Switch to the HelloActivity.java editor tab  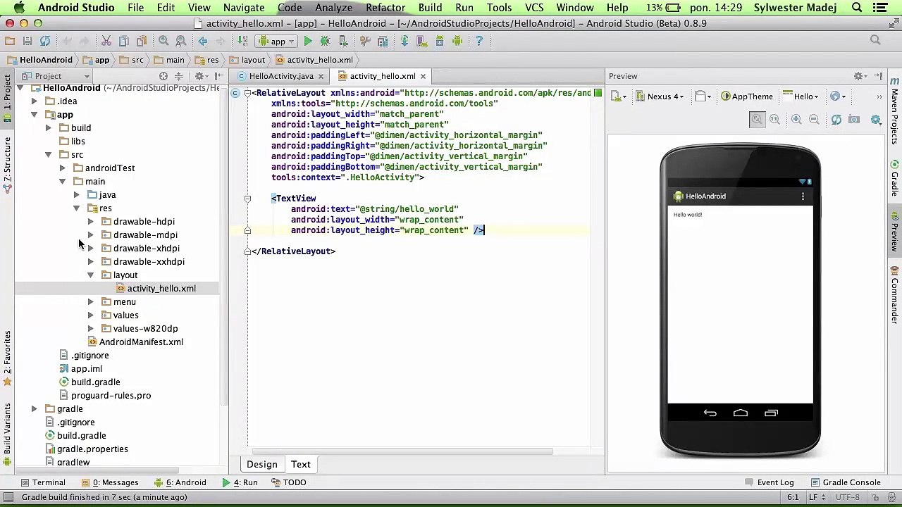[281, 76]
